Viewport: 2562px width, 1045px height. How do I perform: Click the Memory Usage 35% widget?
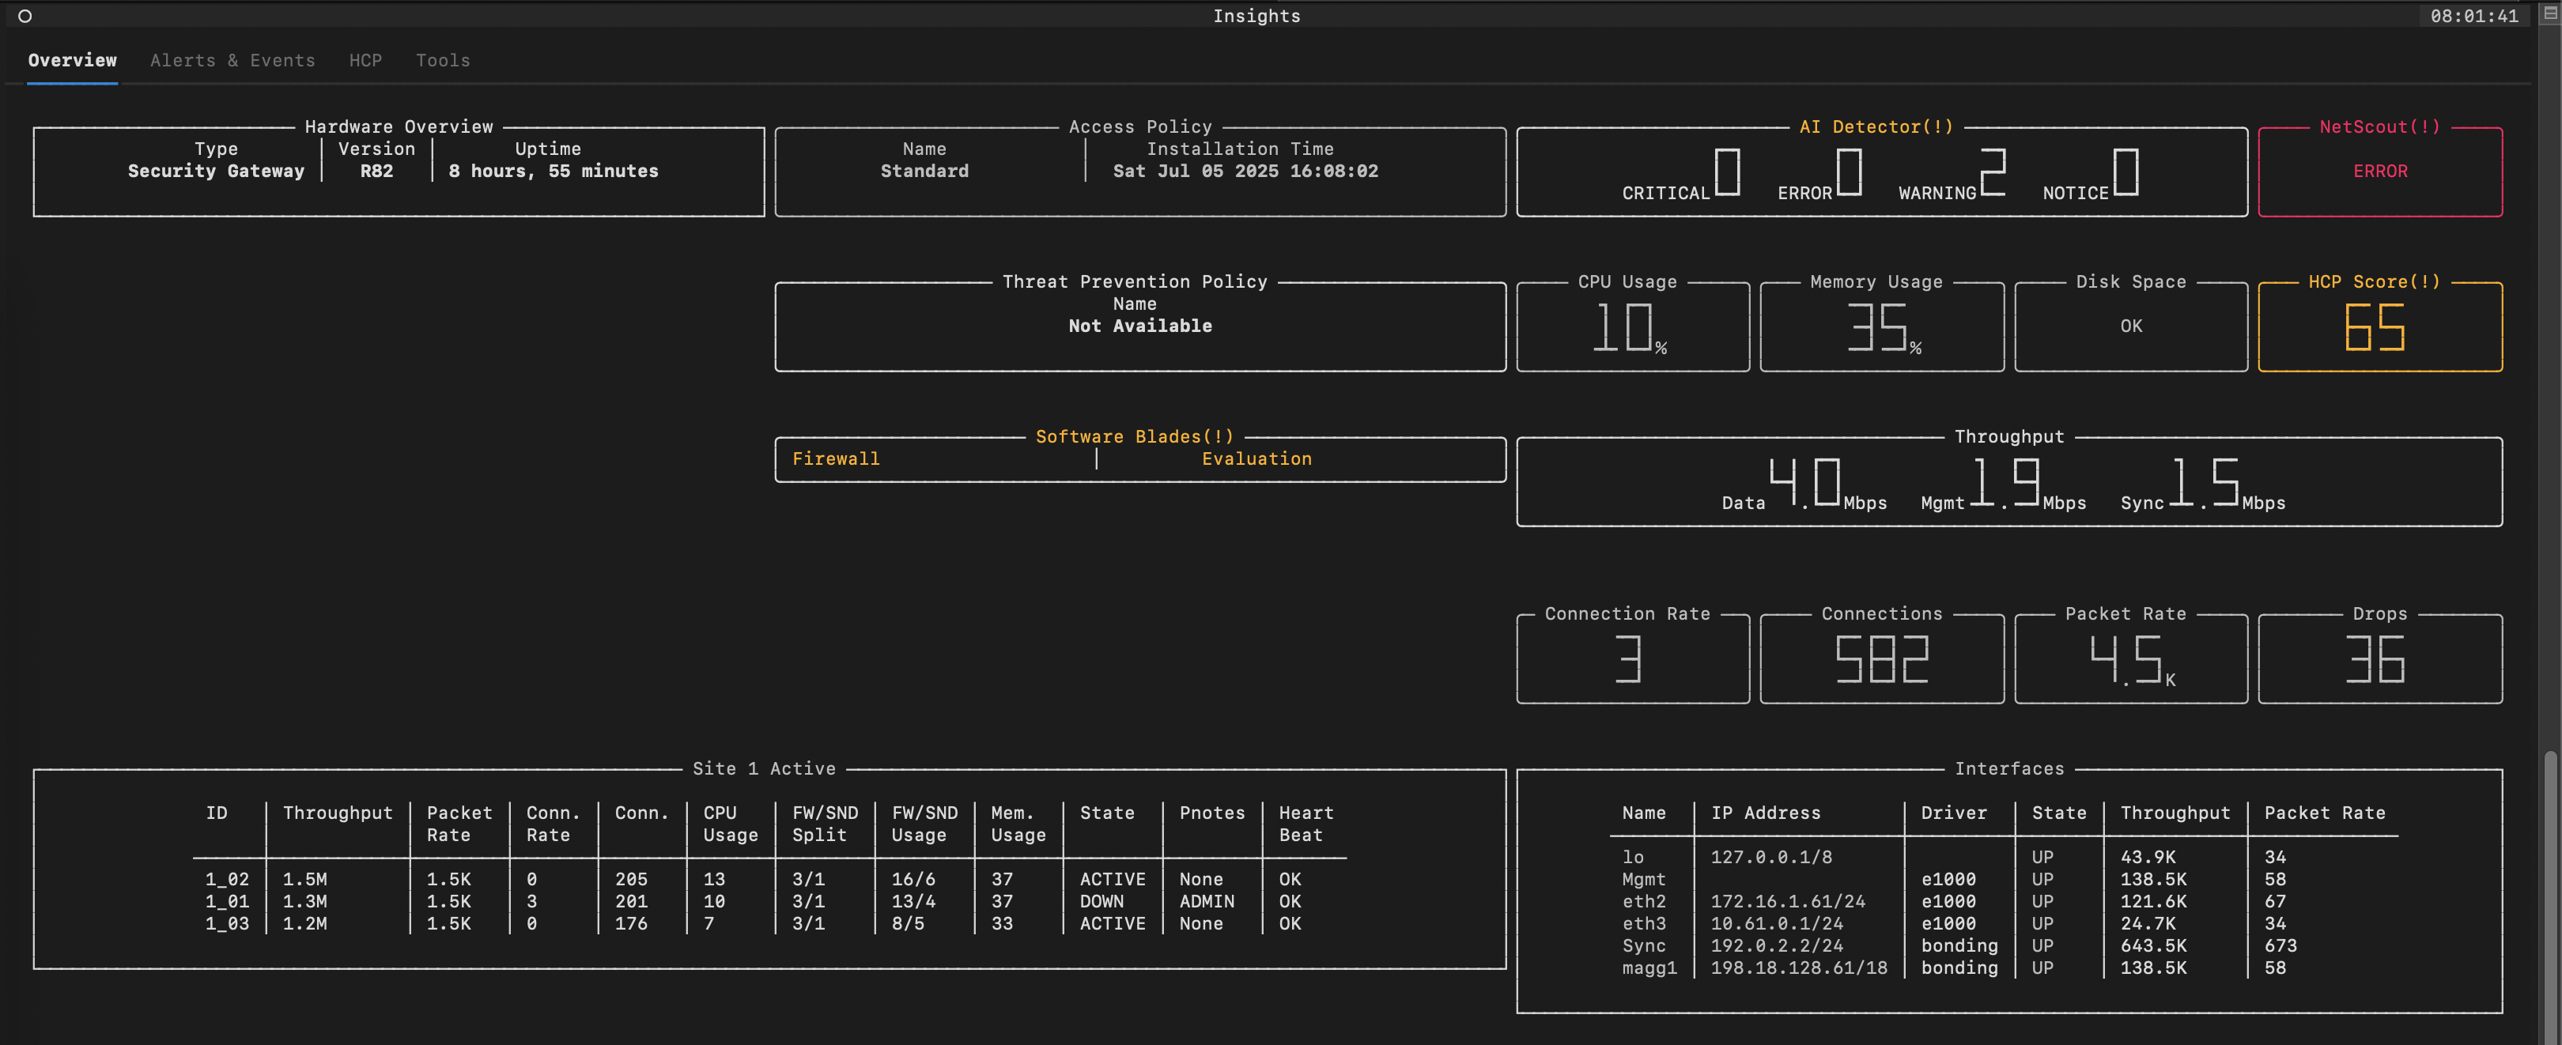(1880, 328)
